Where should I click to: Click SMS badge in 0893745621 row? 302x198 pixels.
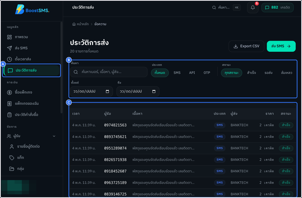coord(219,137)
